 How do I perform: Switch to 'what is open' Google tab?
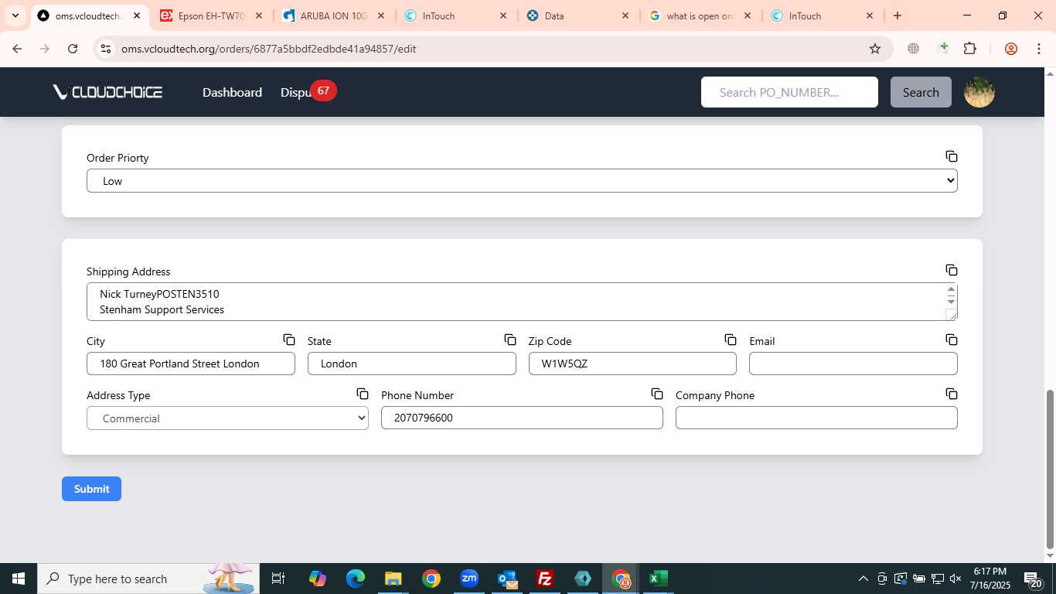(x=700, y=15)
